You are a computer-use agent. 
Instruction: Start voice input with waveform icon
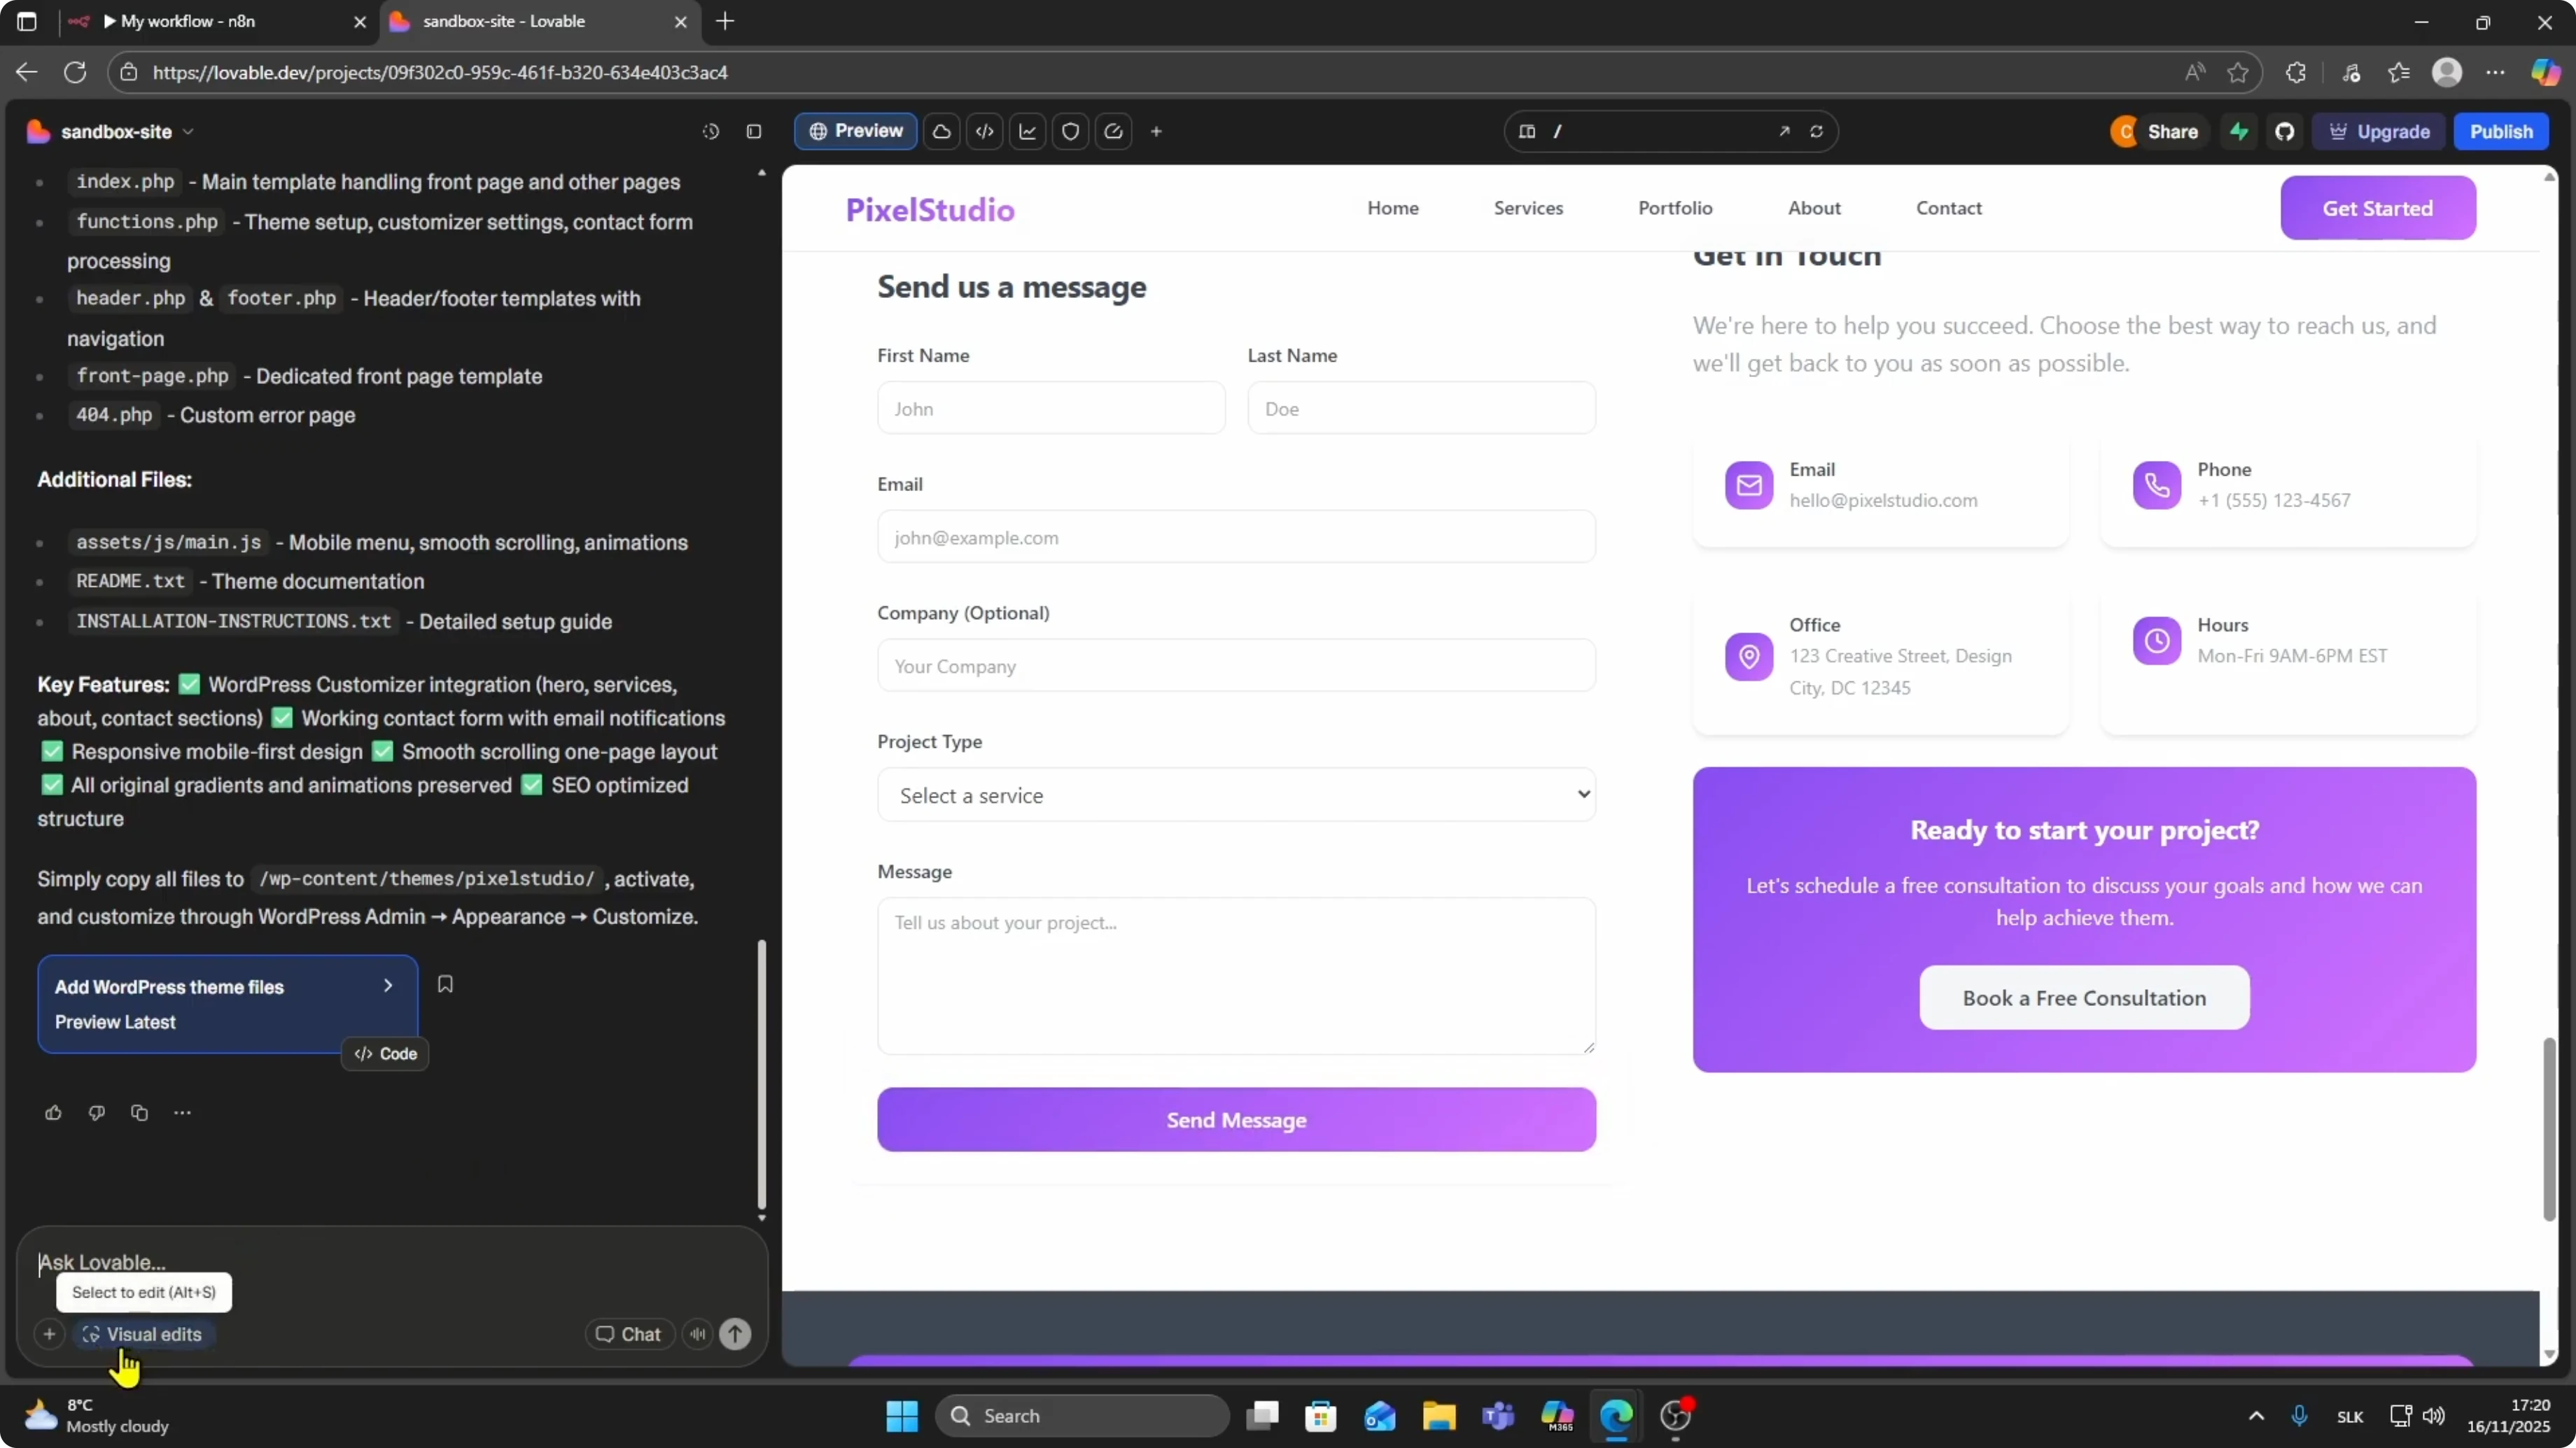coord(698,1334)
